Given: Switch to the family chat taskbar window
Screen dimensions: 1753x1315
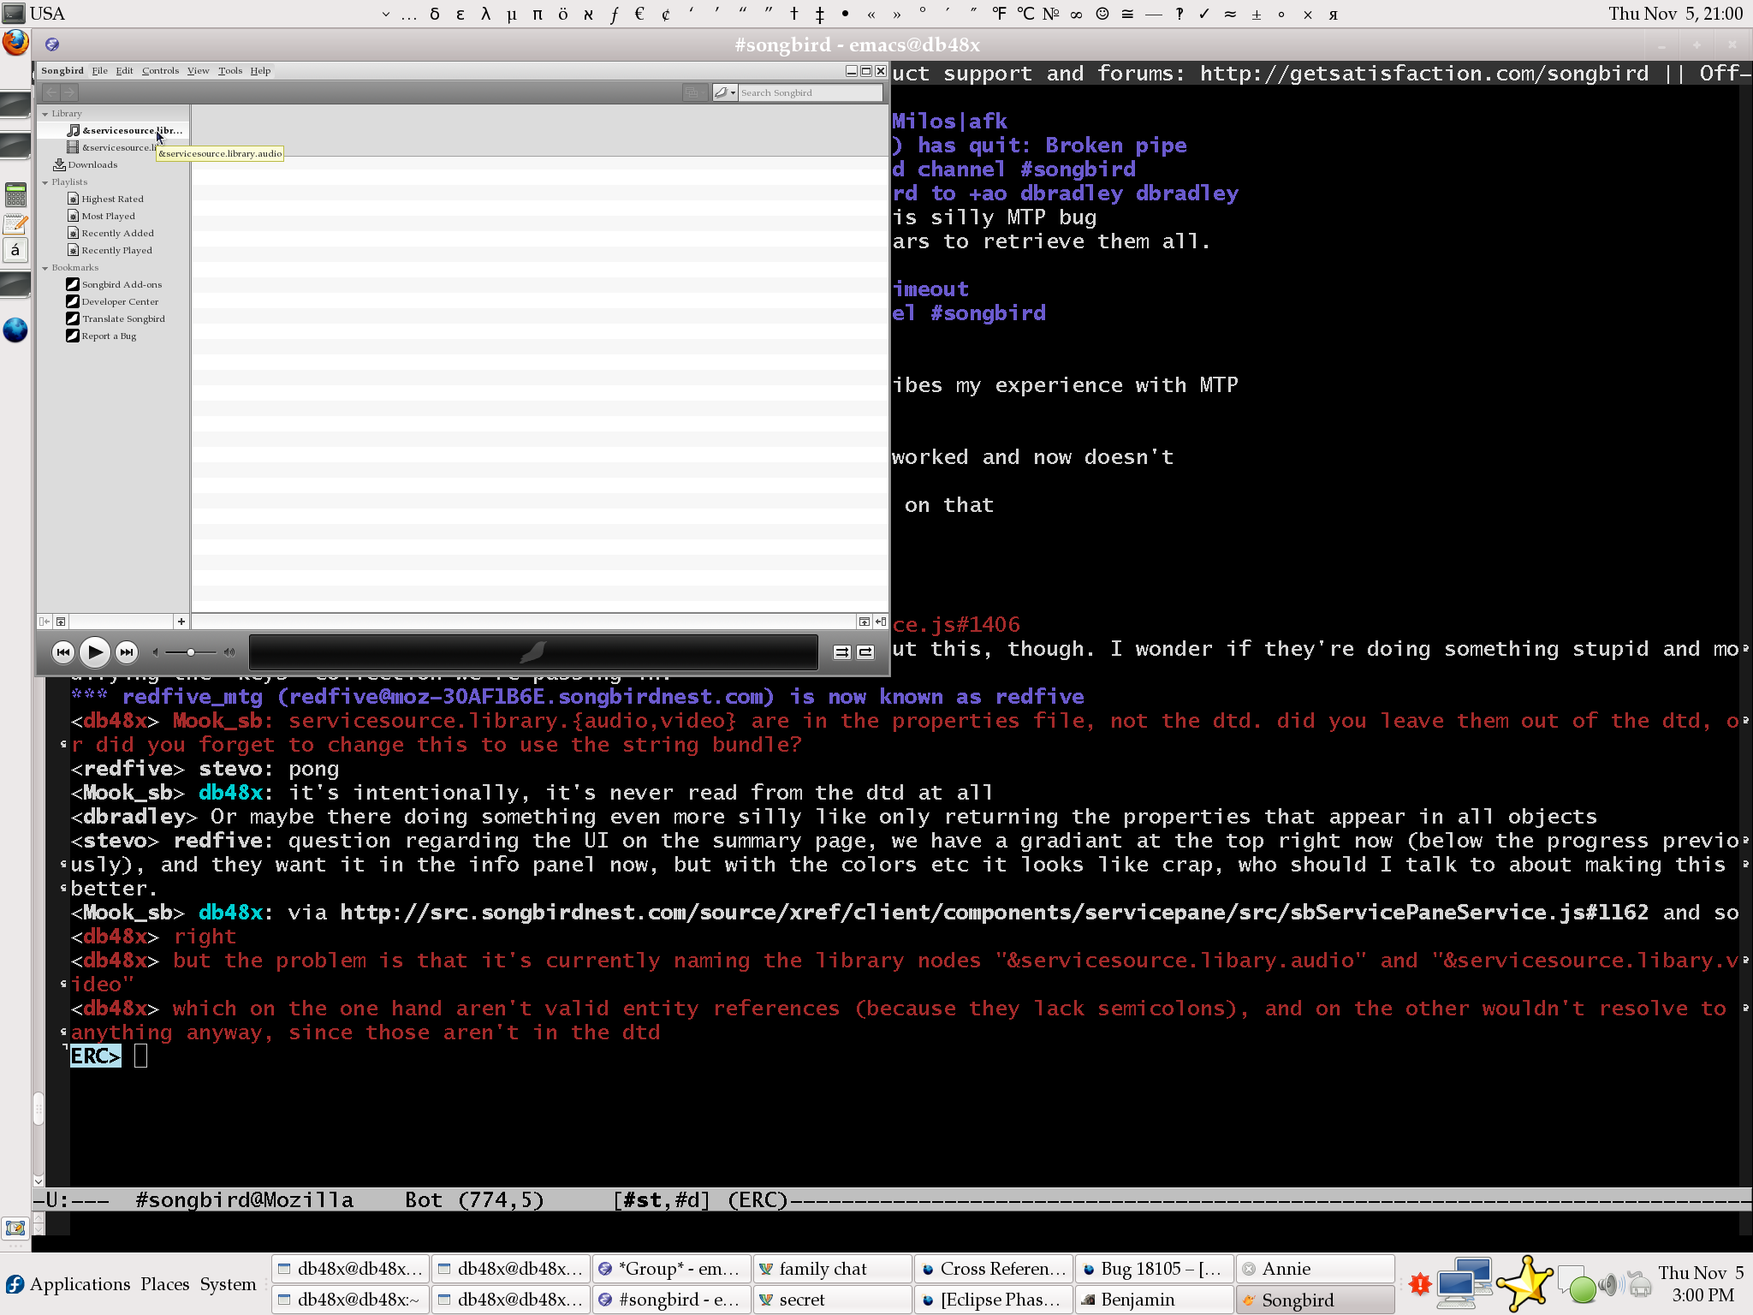Looking at the screenshot, I should click(833, 1269).
